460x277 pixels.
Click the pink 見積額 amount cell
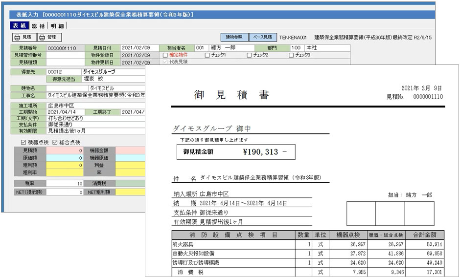[x=65, y=151]
